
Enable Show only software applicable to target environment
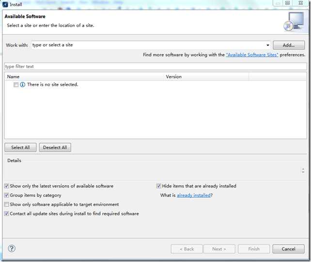(7, 204)
